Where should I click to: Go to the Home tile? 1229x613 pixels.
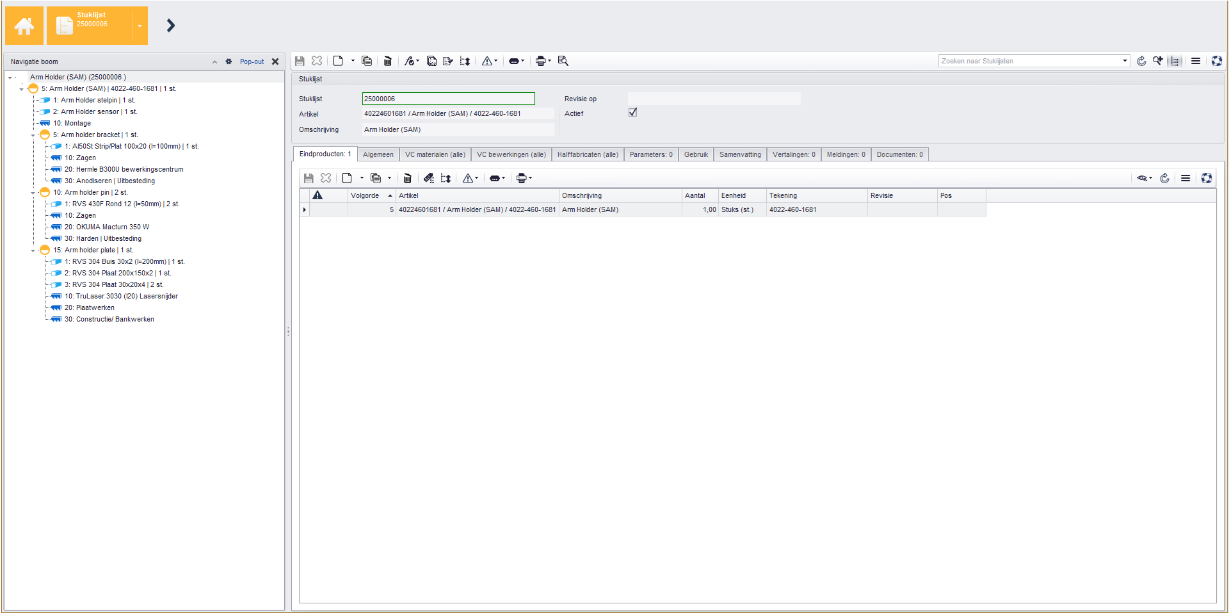tap(24, 26)
